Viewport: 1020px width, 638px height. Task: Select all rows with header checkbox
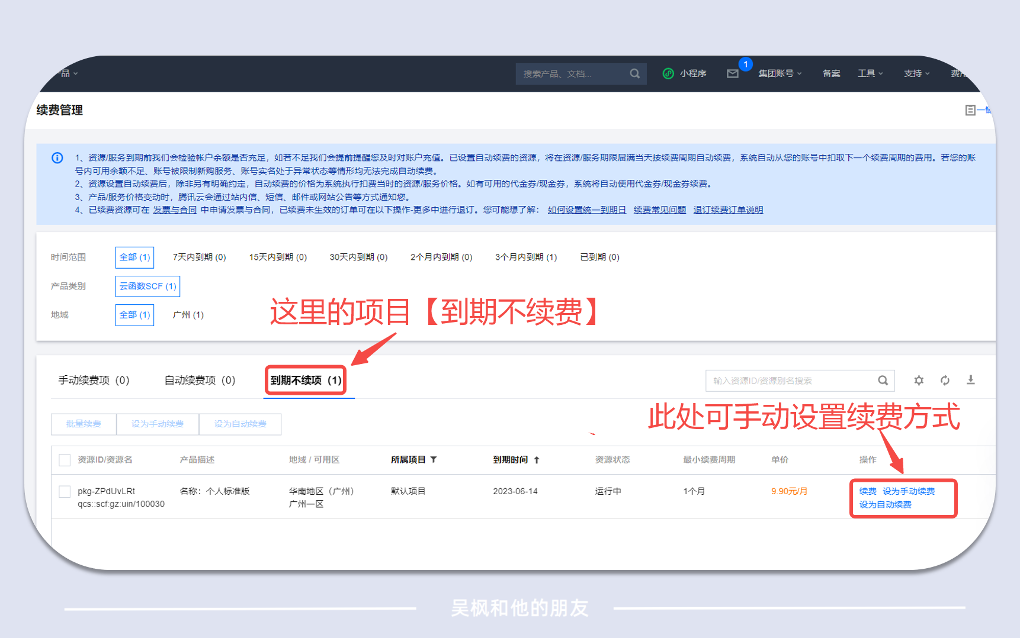pyautogui.click(x=65, y=460)
